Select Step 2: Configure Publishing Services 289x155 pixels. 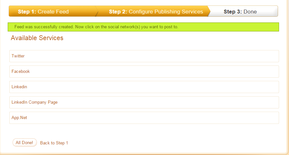click(153, 11)
